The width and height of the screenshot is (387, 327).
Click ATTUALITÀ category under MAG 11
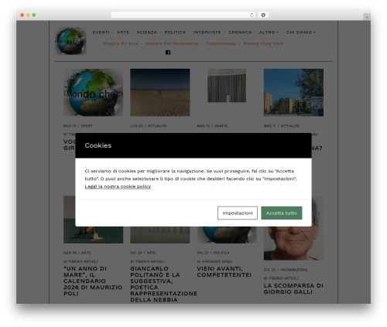point(290,126)
